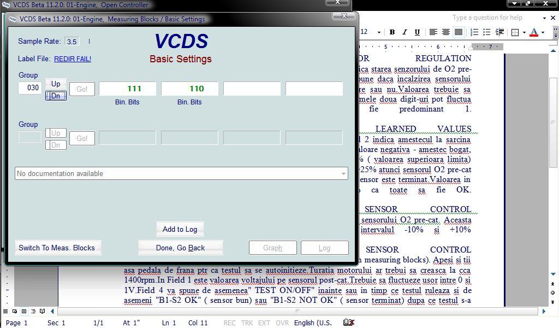The height and width of the screenshot is (328, 559).
Task: Click Switch To Meas. Blocks button
Action: [x=57, y=248]
